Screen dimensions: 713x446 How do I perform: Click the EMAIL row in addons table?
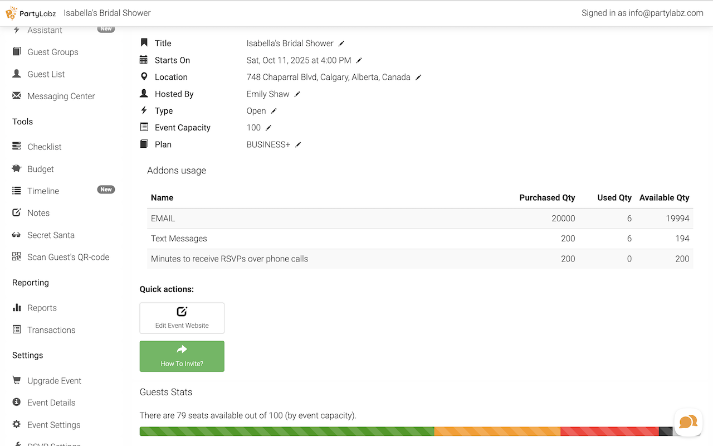(334, 219)
